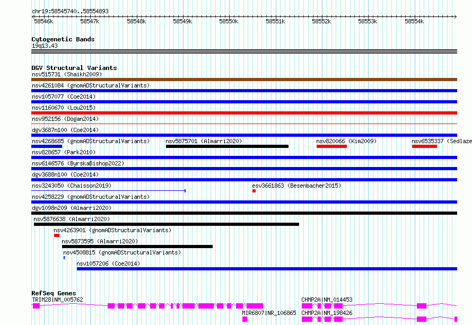The width and height of the screenshot is (472, 325).
Task: Select the esv3661863 small red marker
Action: [254, 191]
